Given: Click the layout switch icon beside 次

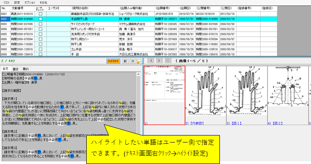Looking at the screenshot, I should [x=139, y=61].
